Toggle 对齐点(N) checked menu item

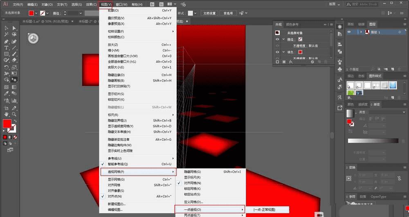coord(138,197)
